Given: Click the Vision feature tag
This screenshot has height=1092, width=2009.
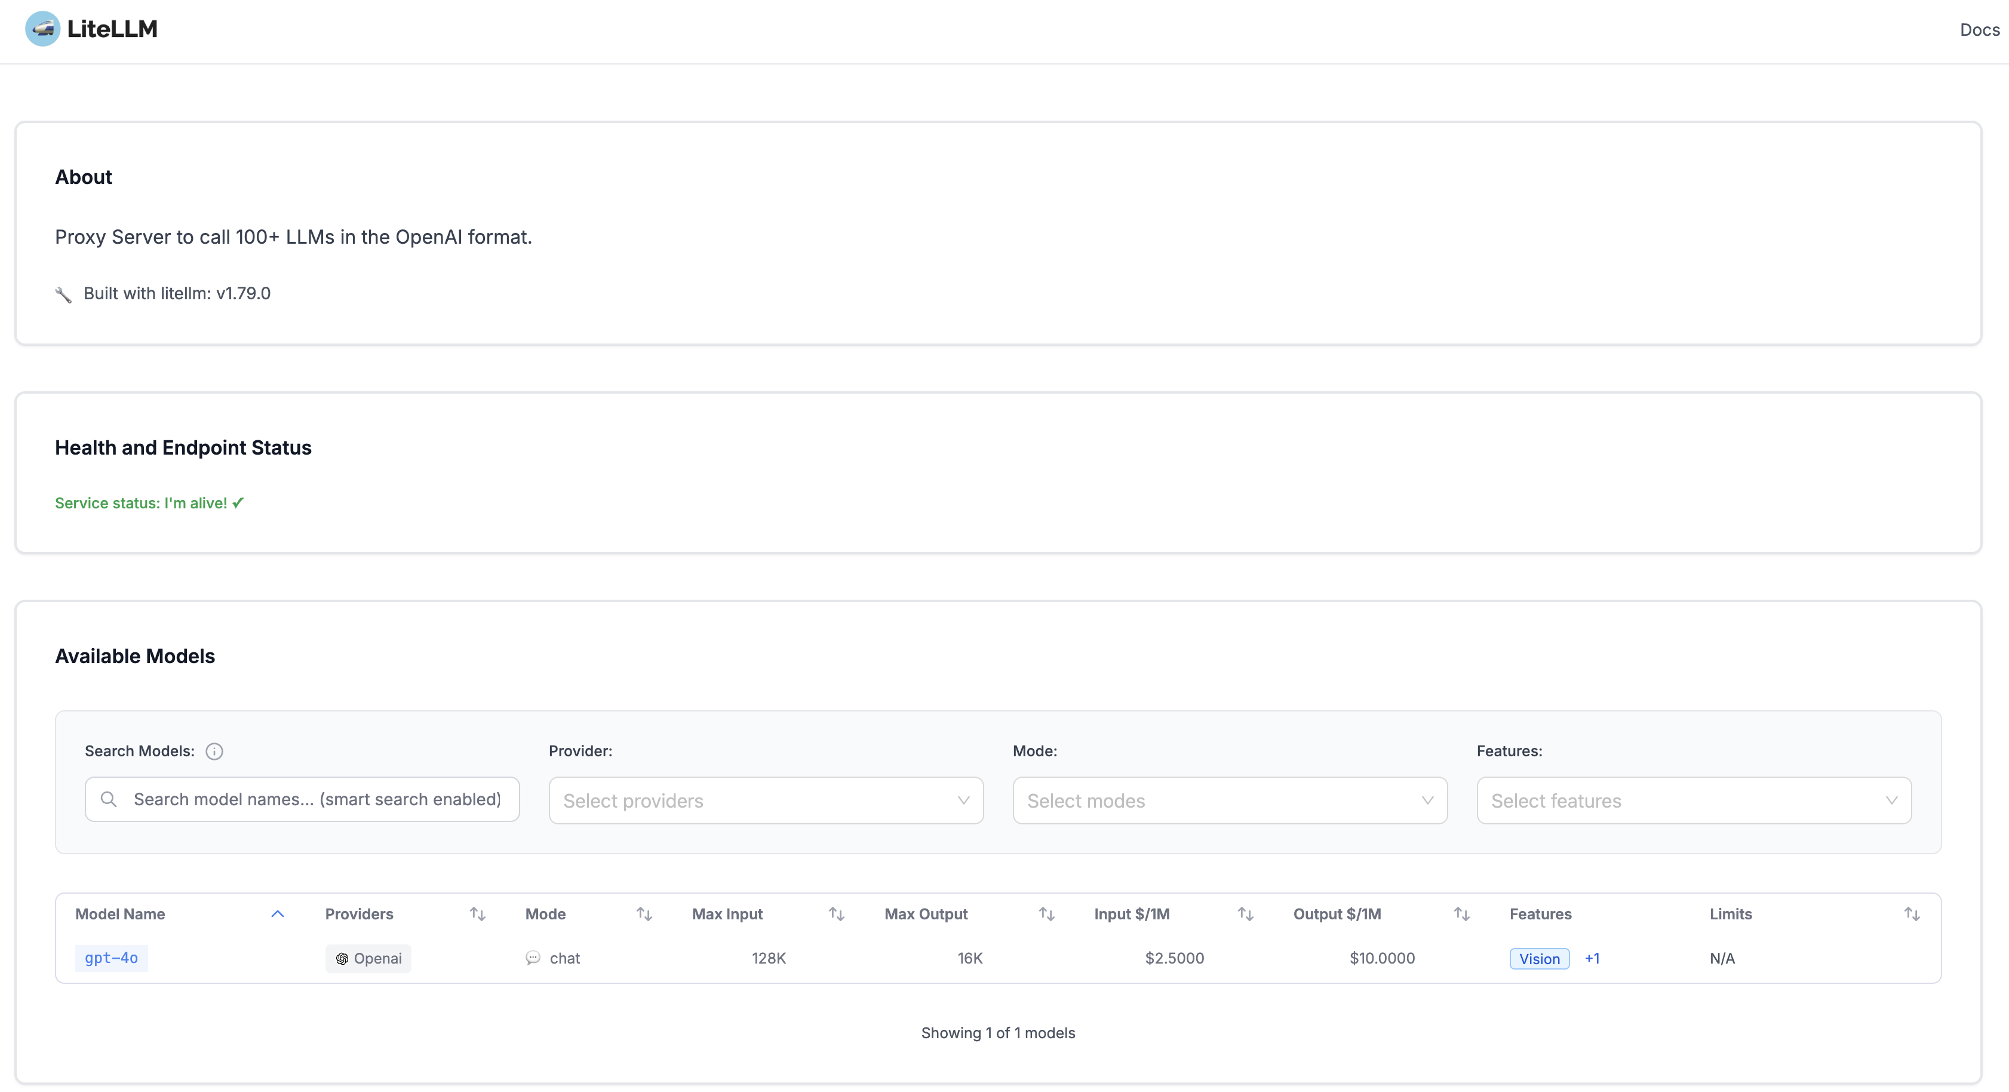Looking at the screenshot, I should (x=1539, y=959).
